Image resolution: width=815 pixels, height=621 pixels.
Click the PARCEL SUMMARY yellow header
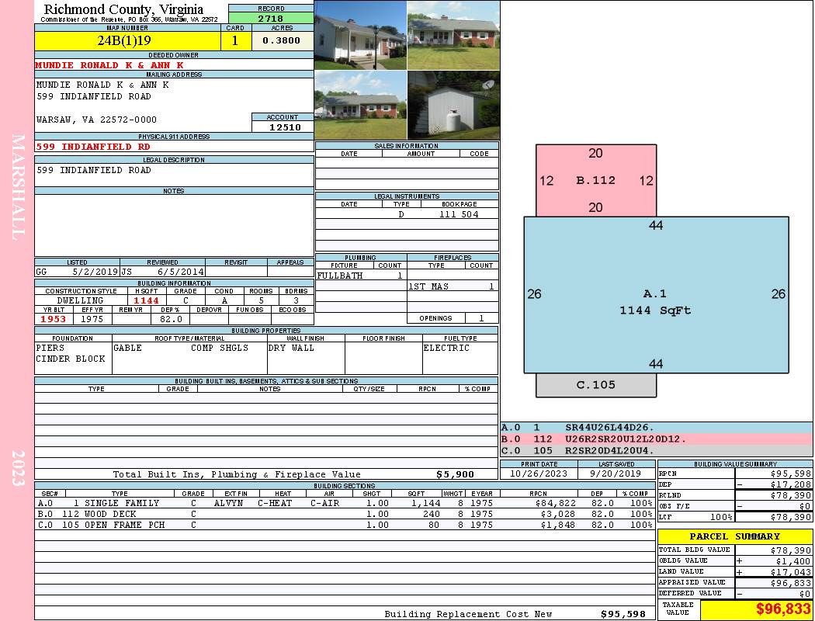(x=735, y=536)
